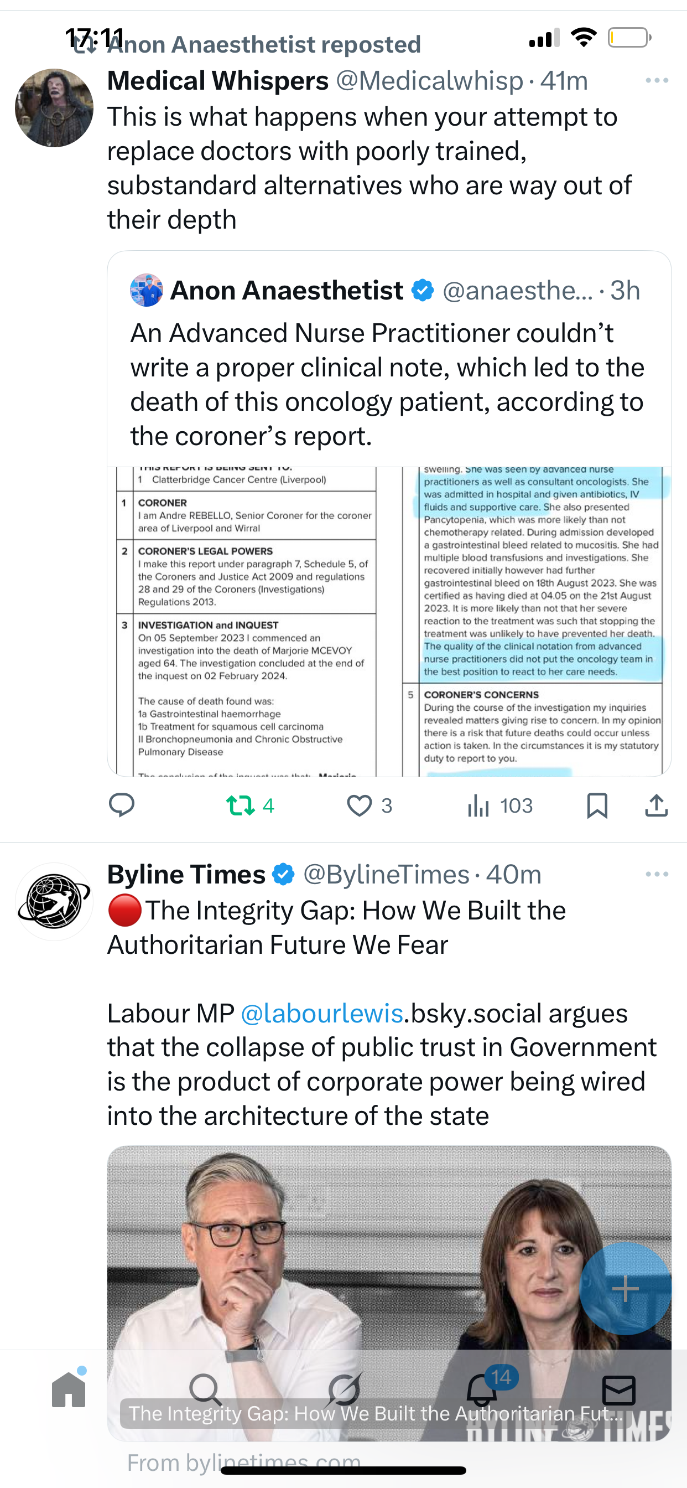
Task: Tap the compose new post button
Action: (x=625, y=1288)
